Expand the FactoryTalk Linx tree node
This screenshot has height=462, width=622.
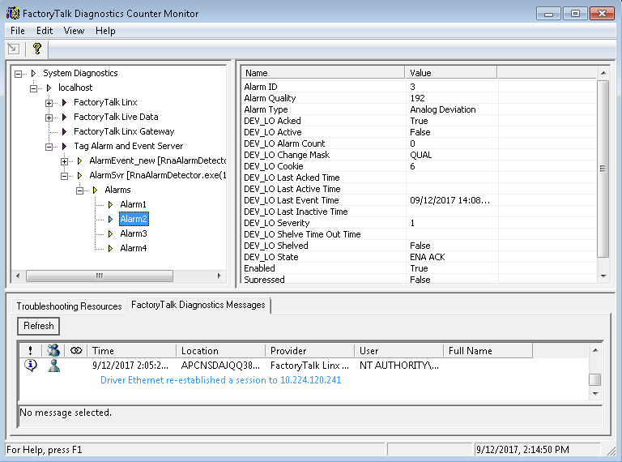point(49,102)
